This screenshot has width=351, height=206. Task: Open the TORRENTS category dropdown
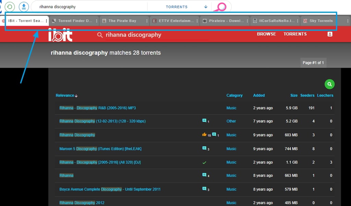tap(186, 7)
